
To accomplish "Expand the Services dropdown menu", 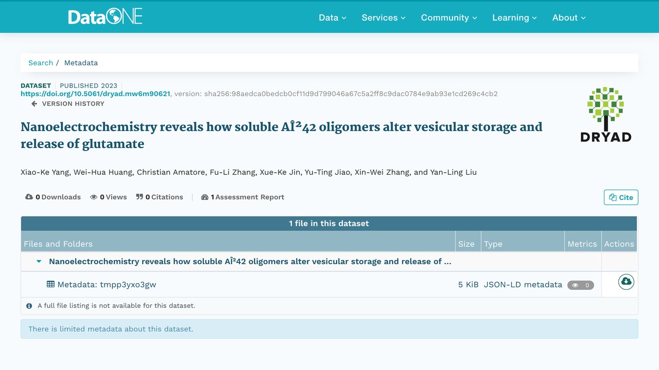I will [x=384, y=17].
